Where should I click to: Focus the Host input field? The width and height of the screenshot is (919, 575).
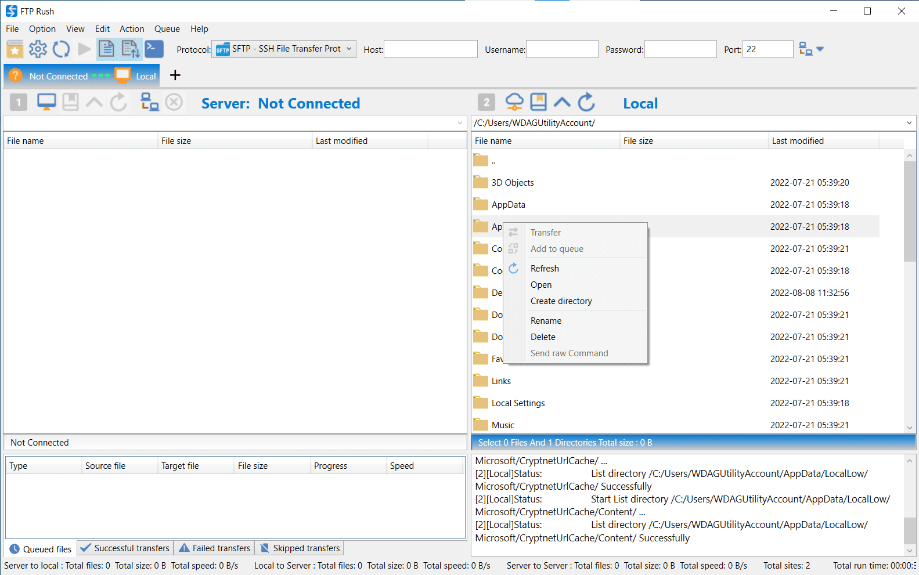431,49
